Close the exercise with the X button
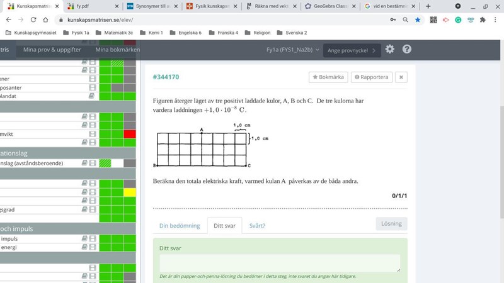Image resolution: width=504 pixels, height=283 pixels. [x=402, y=77]
